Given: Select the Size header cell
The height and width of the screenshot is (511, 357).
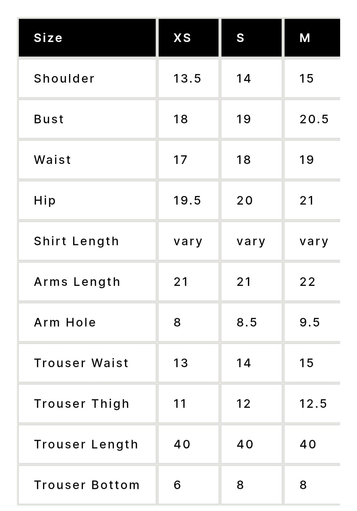Looking at the screenshot, I should [87, 38].
